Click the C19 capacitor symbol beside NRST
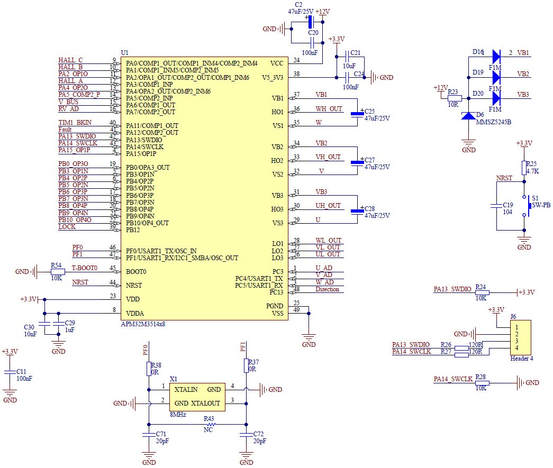The image size is (553, 468). [x=497, y=207]
